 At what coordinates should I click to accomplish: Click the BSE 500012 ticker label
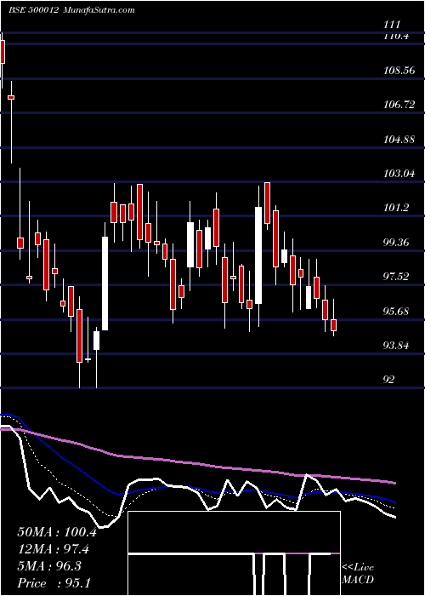(x=33, y=9)
